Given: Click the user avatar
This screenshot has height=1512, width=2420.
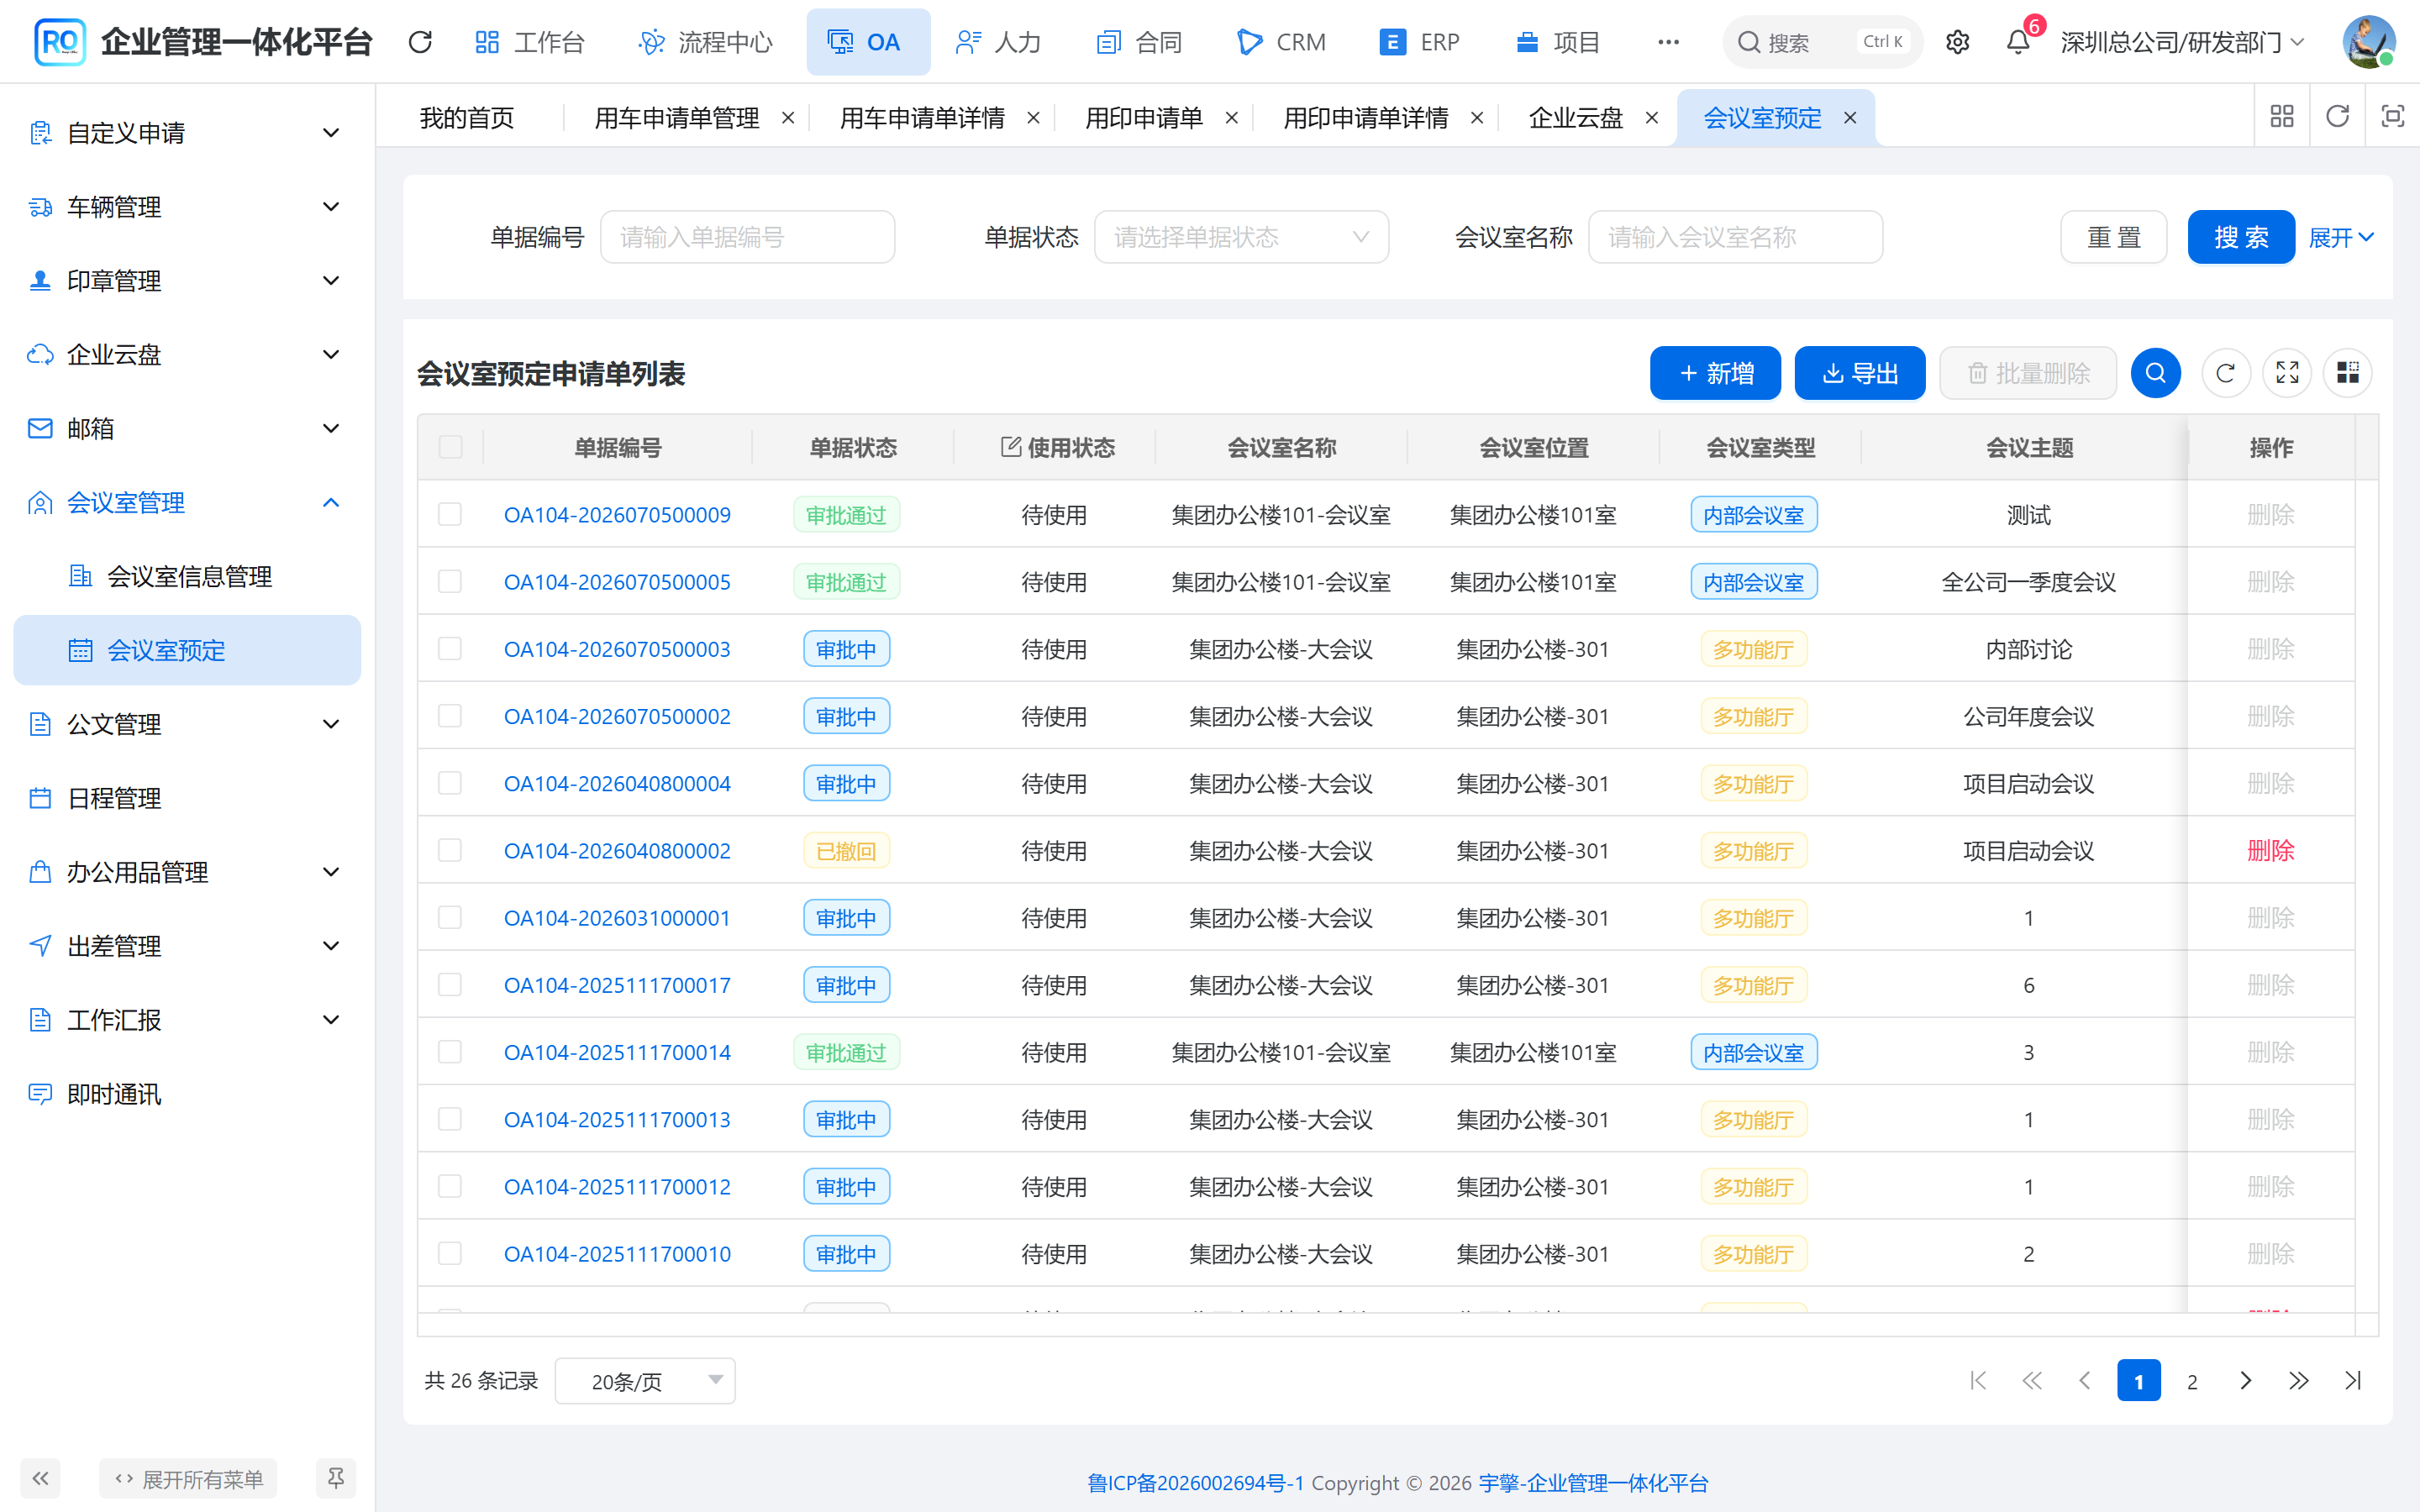Looking at the screenshot, I should (x=2368, y=42).
